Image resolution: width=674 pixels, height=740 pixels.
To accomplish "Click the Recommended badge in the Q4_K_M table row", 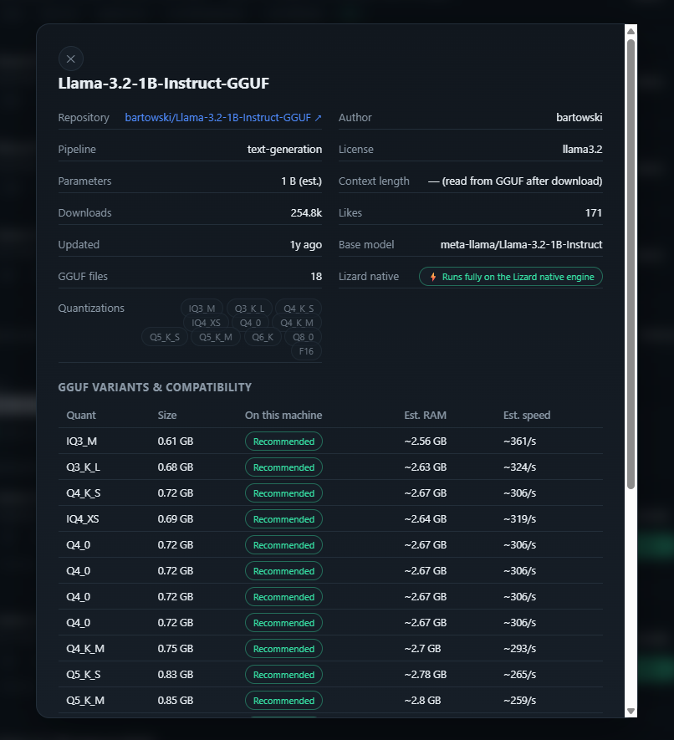I will point(283,649).
